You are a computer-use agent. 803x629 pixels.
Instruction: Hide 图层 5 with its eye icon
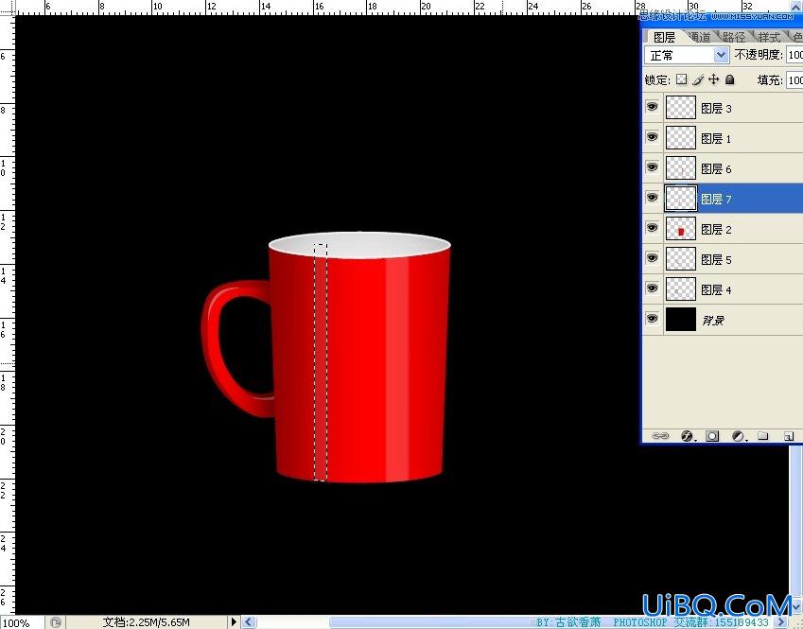coord(652,257)
